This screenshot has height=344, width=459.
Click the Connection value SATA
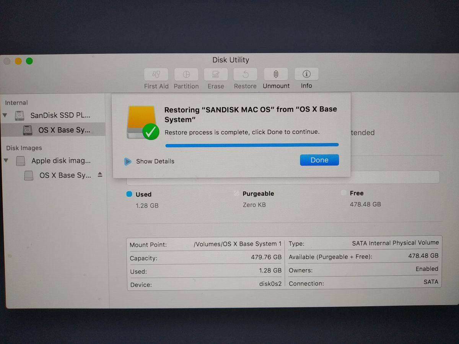[x=431, y=282]
